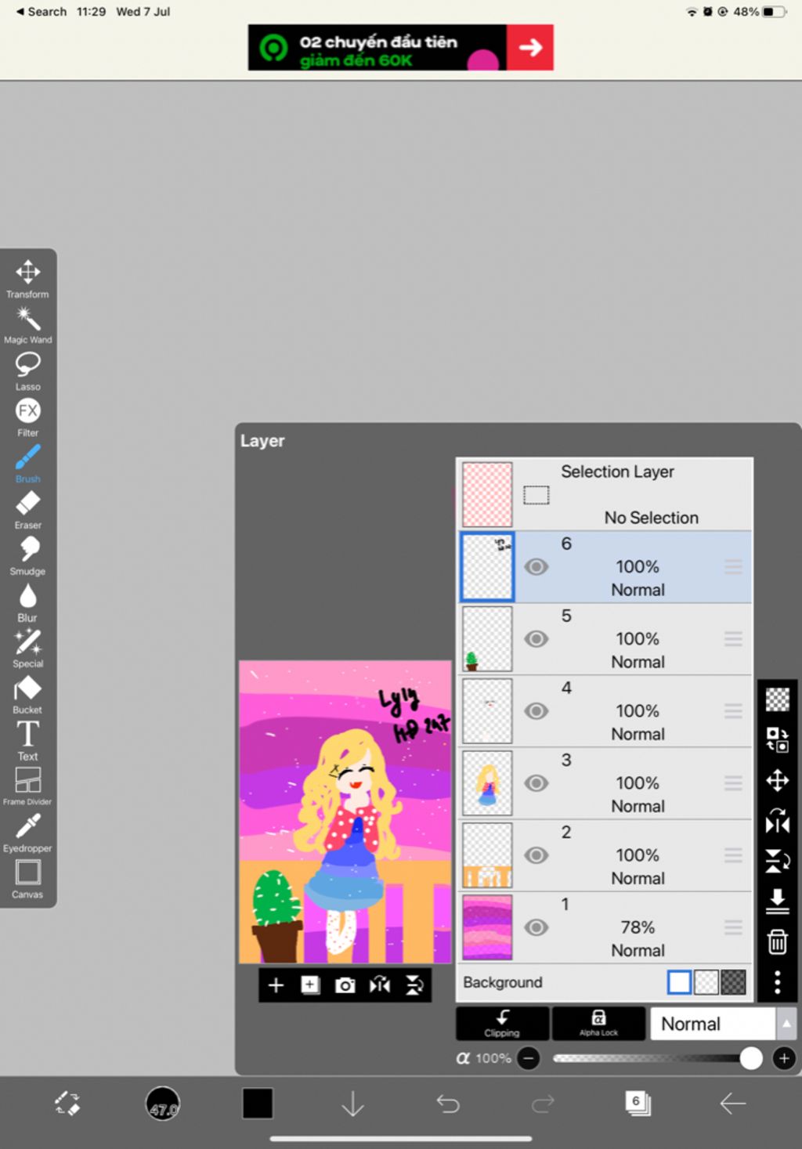
Task: Open the ad banner arrow button
Action: coord(530,47)
